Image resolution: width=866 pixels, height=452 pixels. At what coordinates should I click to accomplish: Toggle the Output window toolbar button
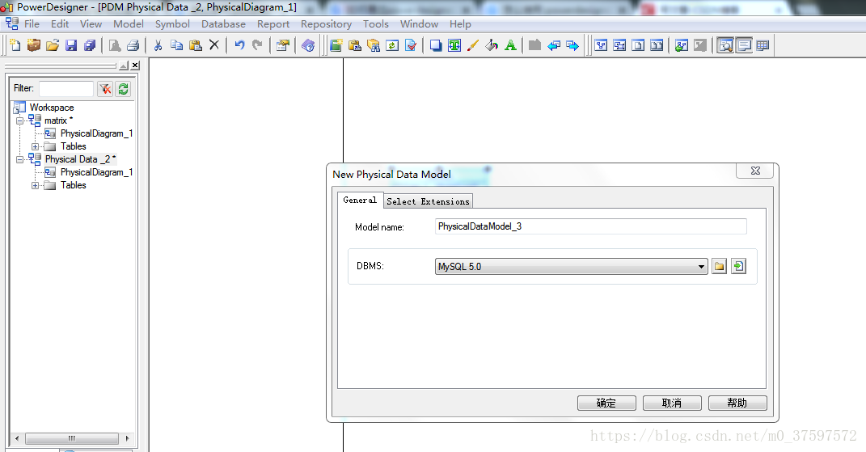(744, 45)
